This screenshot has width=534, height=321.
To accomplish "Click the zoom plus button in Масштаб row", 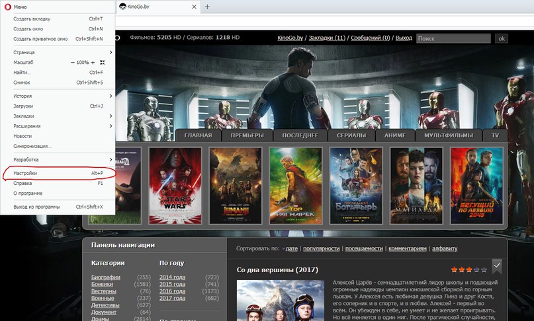I will click(x=93, y=63).
